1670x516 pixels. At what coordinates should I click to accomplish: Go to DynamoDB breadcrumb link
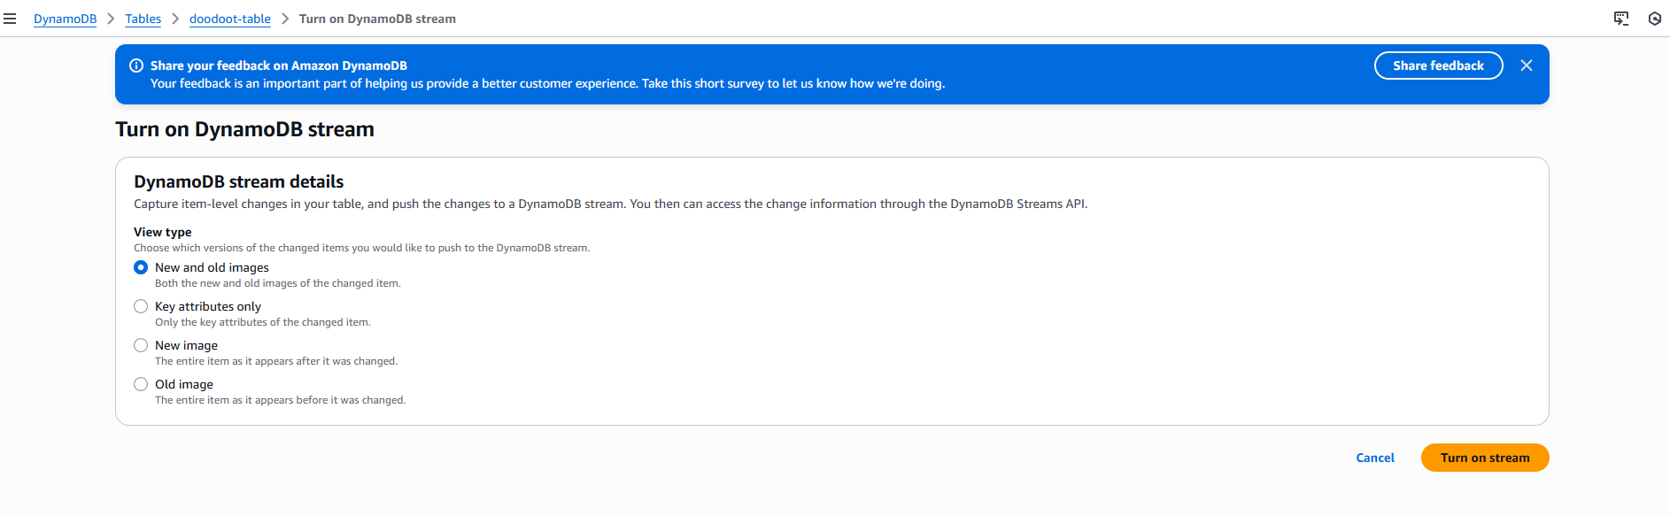point(65,19)
